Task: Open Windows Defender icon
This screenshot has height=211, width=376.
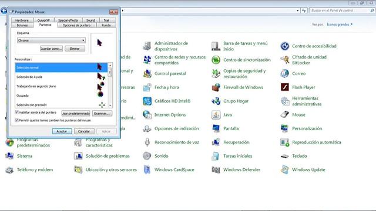Action: click(x=216, y=169)
